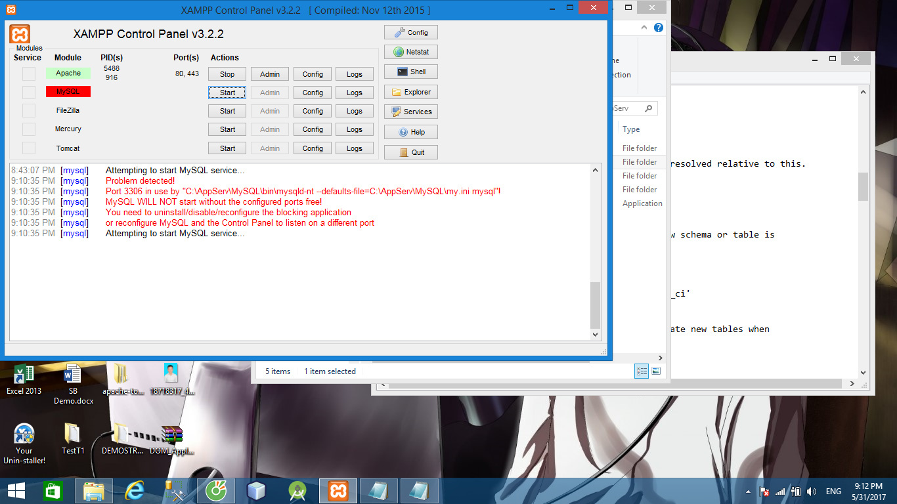Open Android Studio from the taskbar
The height and width of the screenshot is (504, 897).
297,491
